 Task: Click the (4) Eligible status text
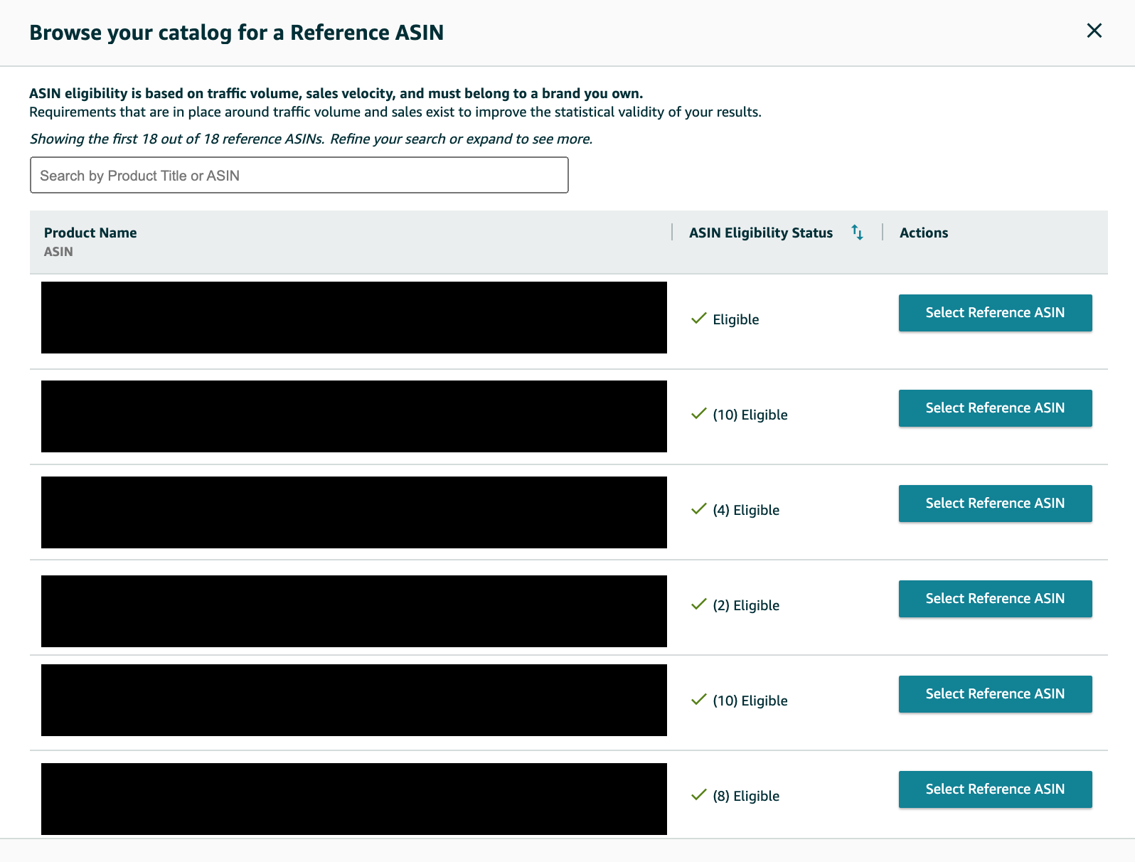[746, 511]
